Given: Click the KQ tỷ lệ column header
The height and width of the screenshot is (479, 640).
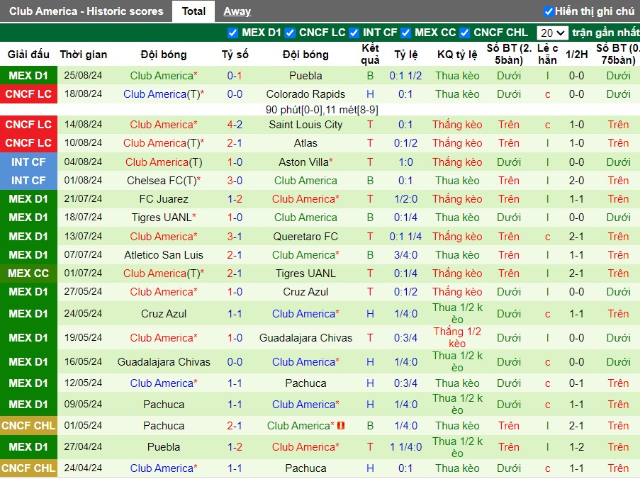Looking at the screenshot, I should click(457, 55).
